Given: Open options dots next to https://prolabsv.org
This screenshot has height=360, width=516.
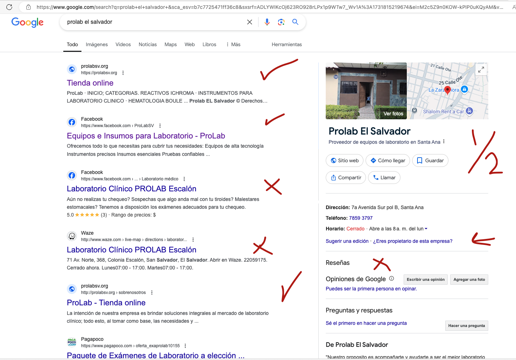Looking at the screenshot, I should [x=123, y=73].
